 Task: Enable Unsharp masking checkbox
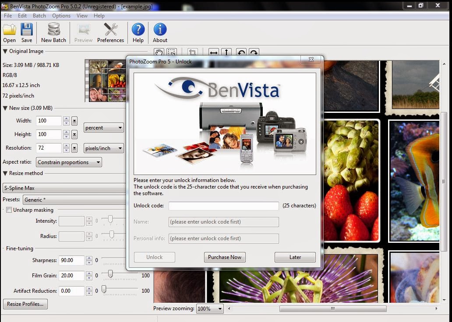pyautogui.click(x=9, y=210)
